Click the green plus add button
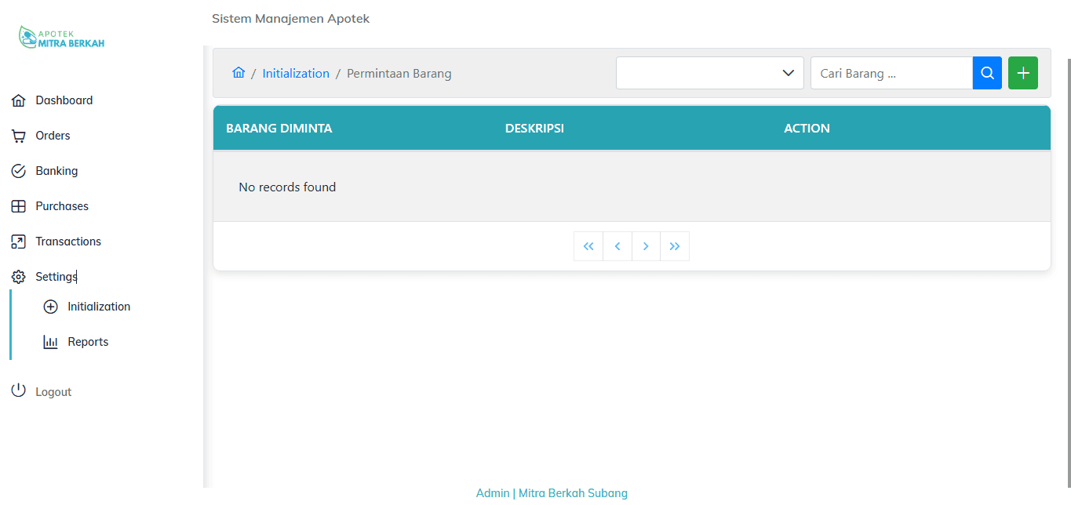The height and width of the screenshot is (505, 1071). pyautogui.click(x=1022, y=73)
